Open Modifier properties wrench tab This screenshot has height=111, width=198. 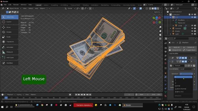pyautogui.click(x=166, y=77)
